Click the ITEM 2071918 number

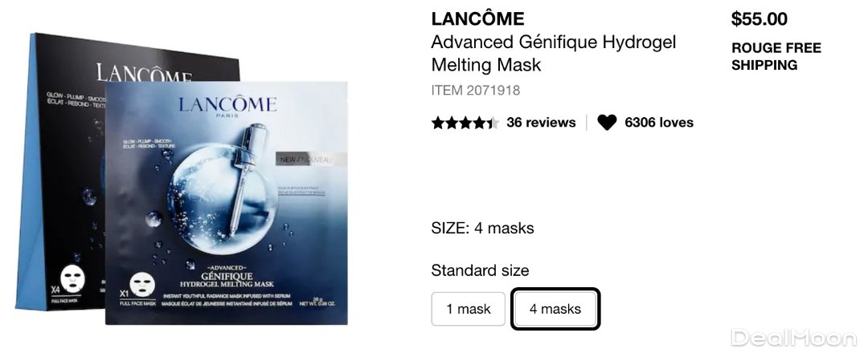pyautogui.click(x=476, y=90)
